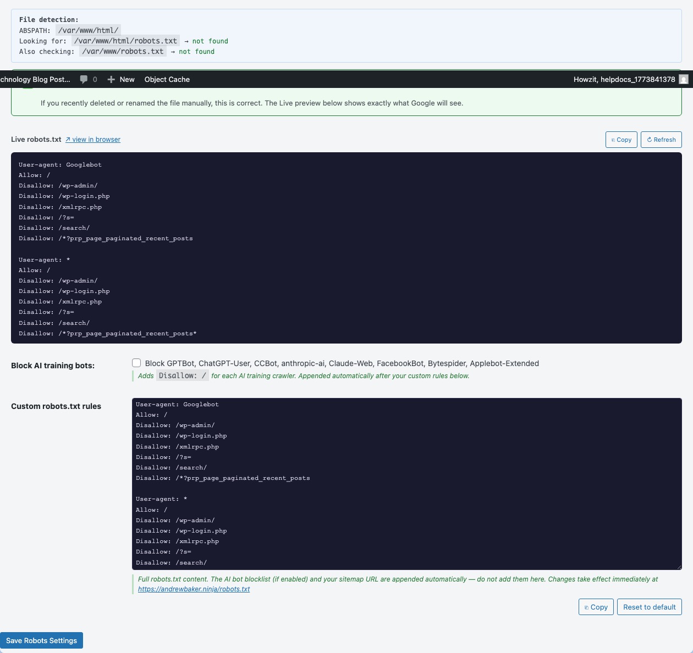Click Save Robots Settings

click(41, 640)
